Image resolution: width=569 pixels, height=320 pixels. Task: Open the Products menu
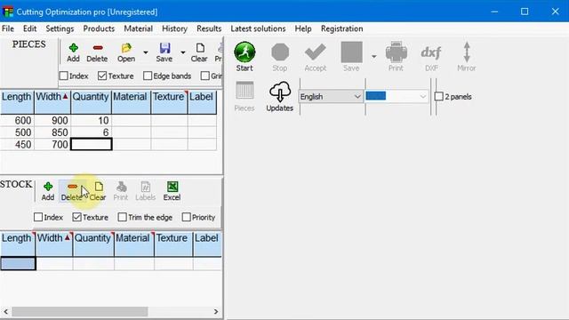click(99, 28)
